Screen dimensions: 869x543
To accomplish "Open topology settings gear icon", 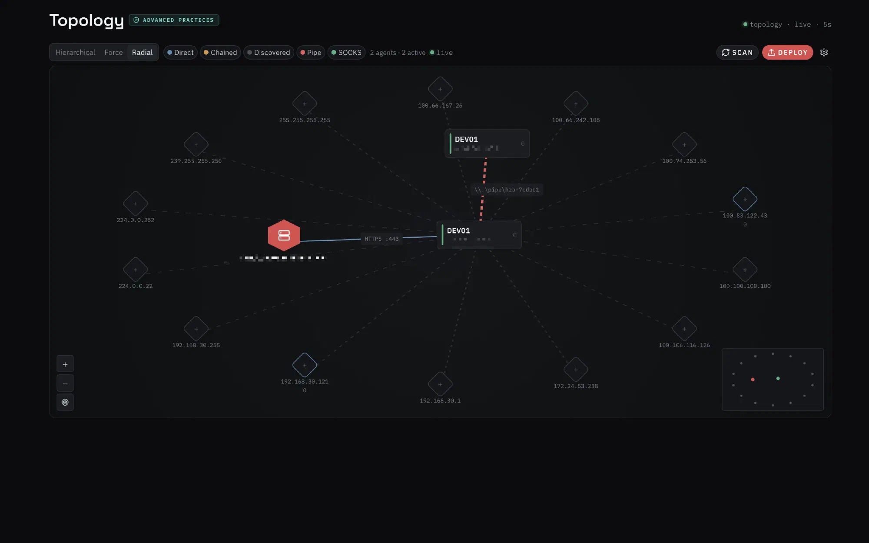I will coord(824,52).
